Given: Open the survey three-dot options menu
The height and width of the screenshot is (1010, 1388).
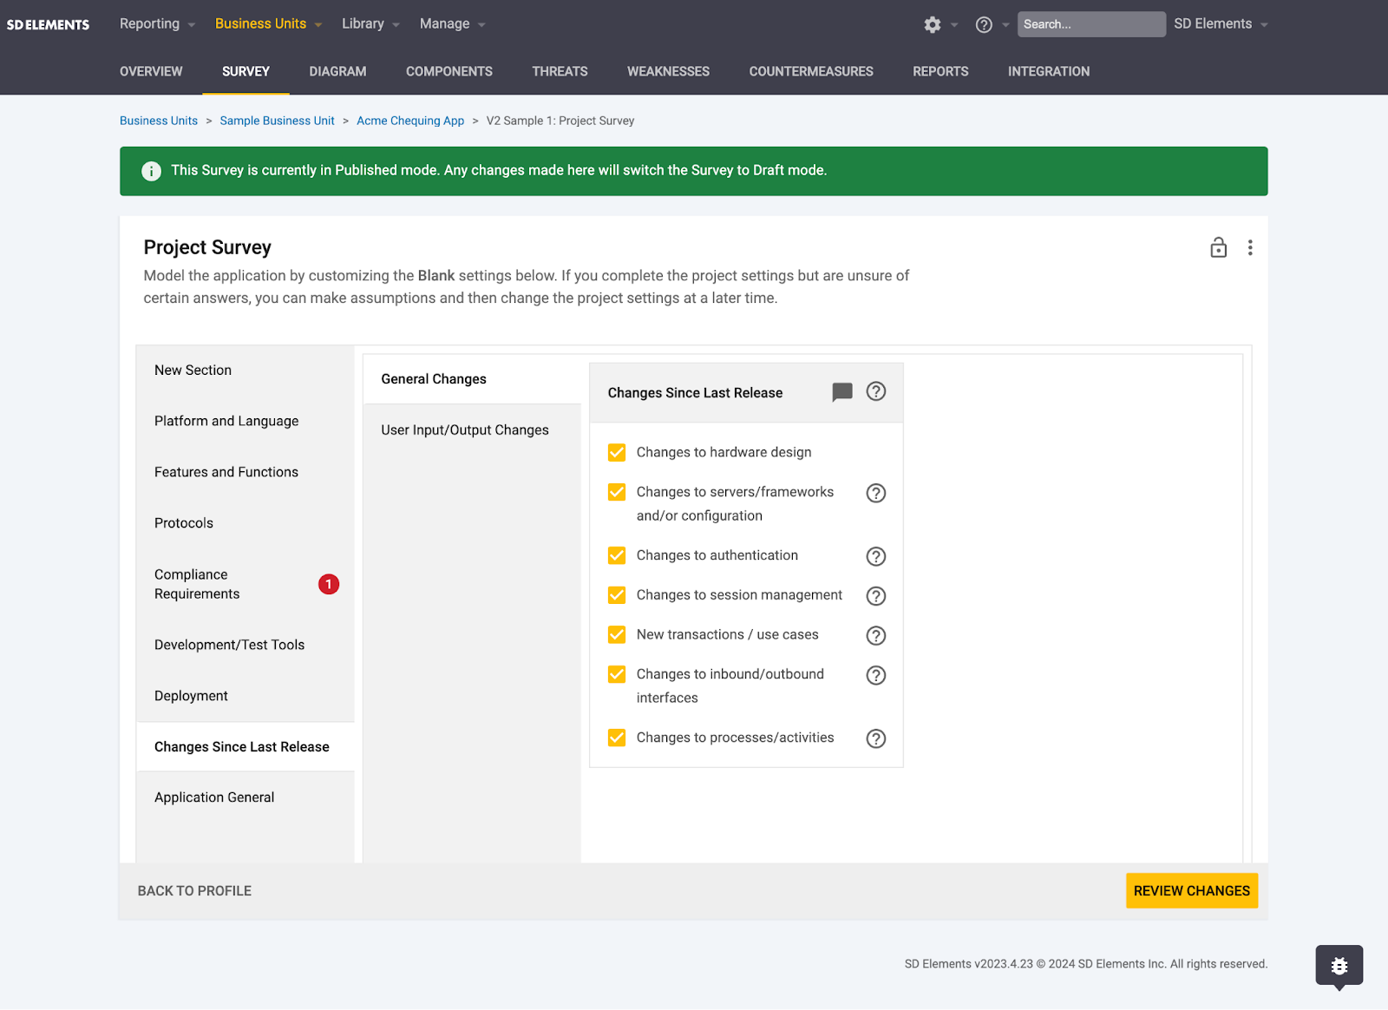Looking at the screenshot, I should point(1250,247).
